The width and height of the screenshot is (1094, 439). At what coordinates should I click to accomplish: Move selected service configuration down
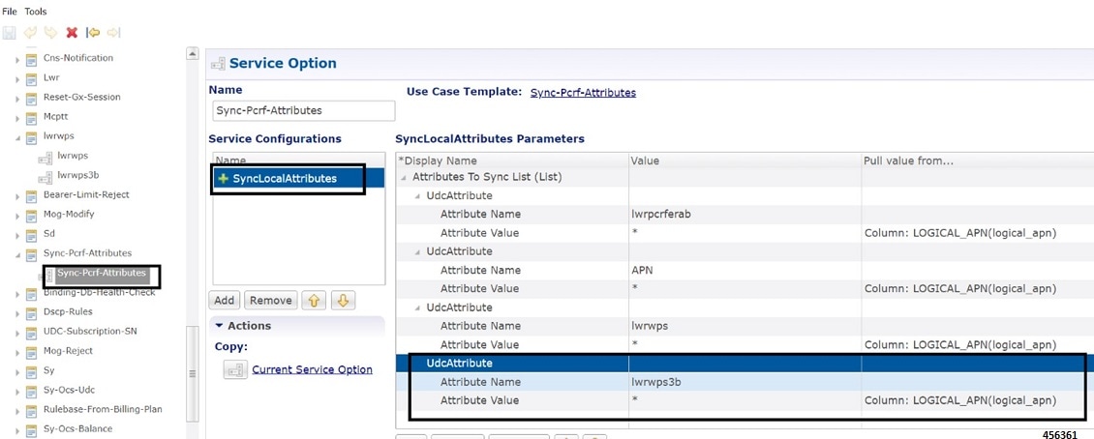pyautogui.click(x=343, y=301)
